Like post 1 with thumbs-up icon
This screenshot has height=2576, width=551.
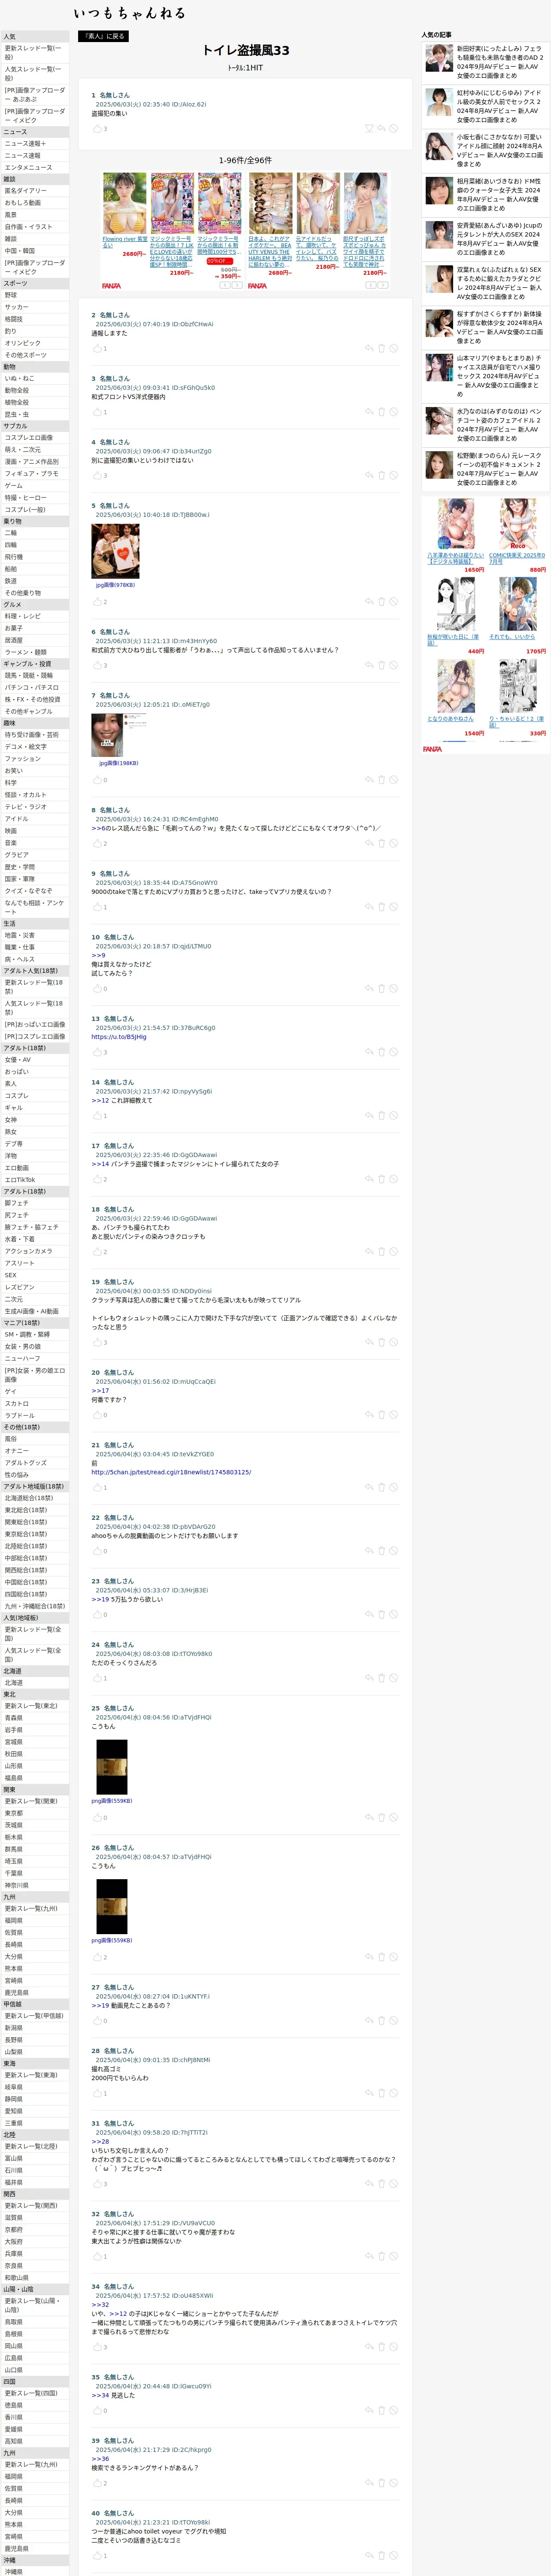(x=98, y=128)
